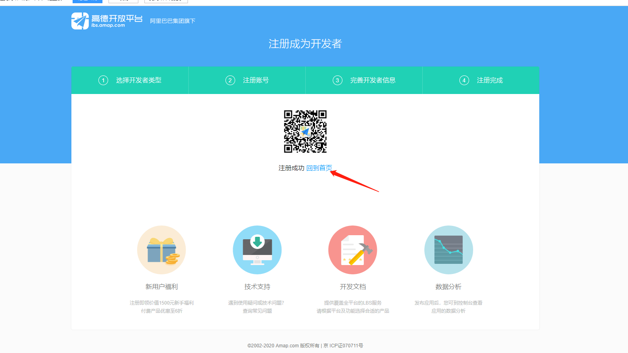Screen dimensions: 628x353
Task: Select step 3 circle number icon
Action: 338,80
